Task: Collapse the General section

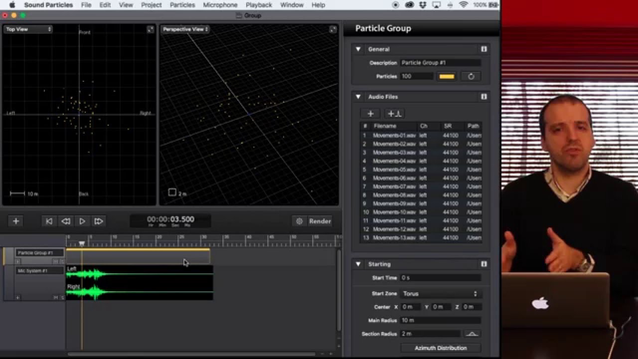Action: [358, 49]
